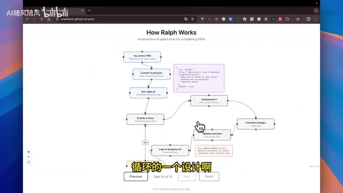This screenshot has width=343, height=193.
Task: Close the How Ralph Works tab
Action: 82,11
